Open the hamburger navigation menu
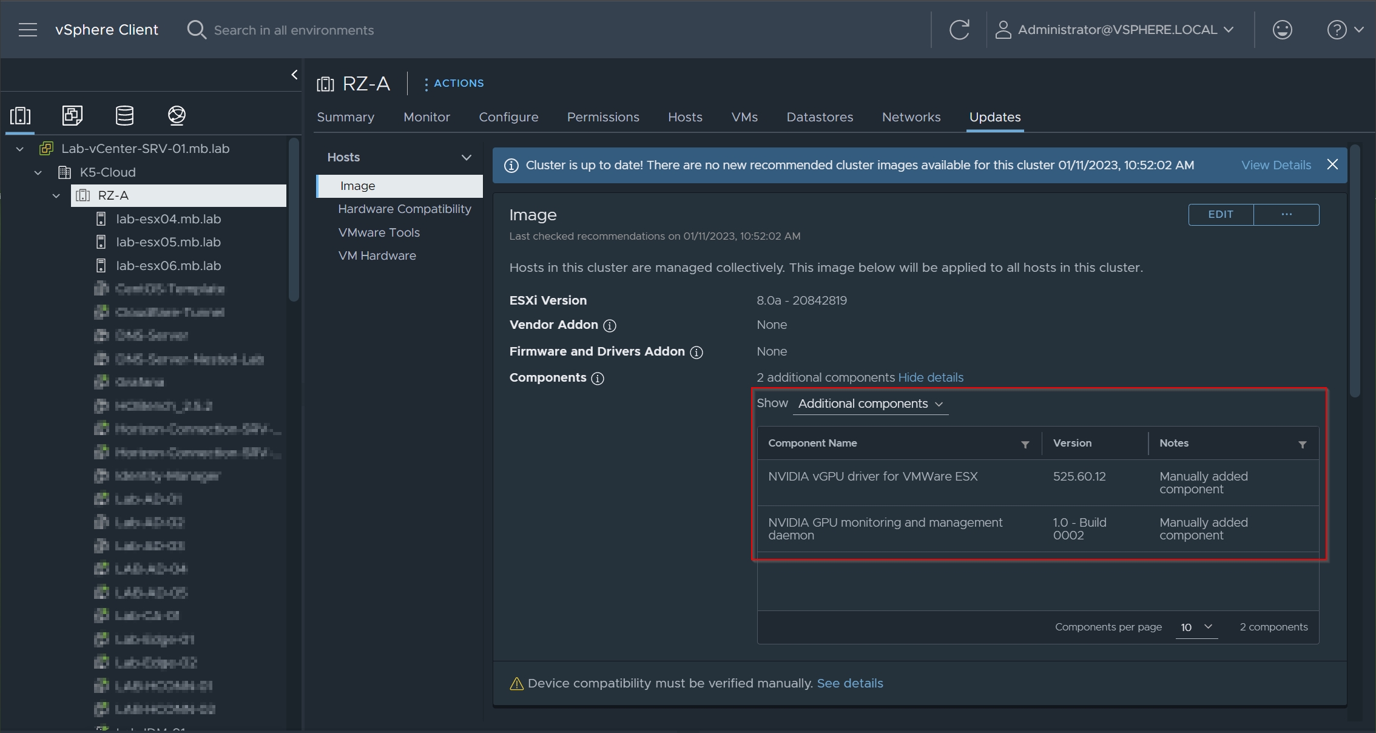 [x=27, y=30]
